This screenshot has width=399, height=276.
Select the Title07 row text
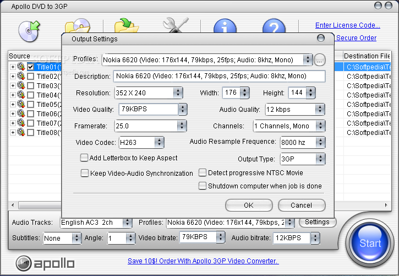click(49, 123)
